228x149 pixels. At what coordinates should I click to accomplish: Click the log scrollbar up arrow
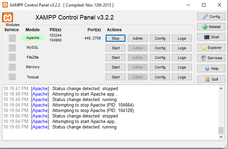221,88
